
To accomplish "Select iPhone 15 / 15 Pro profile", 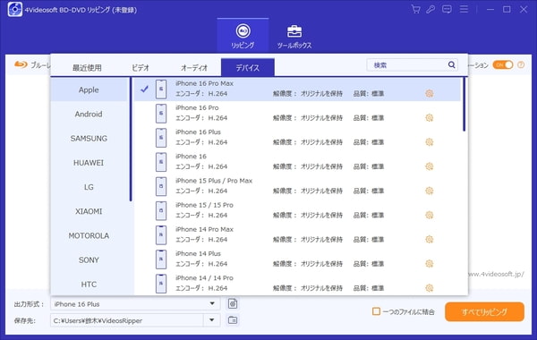I will coord(297,210).
